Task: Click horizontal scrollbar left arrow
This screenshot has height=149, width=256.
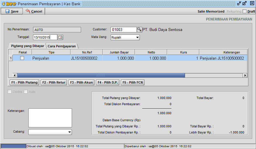Action: (15, 75)
